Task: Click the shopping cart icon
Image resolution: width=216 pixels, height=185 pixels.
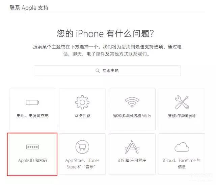Action: tap(82, 147)
